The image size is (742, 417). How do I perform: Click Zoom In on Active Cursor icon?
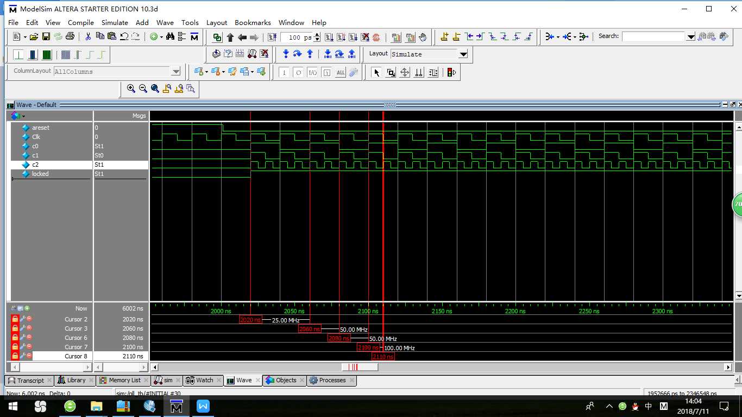click(x=167, y=89)
